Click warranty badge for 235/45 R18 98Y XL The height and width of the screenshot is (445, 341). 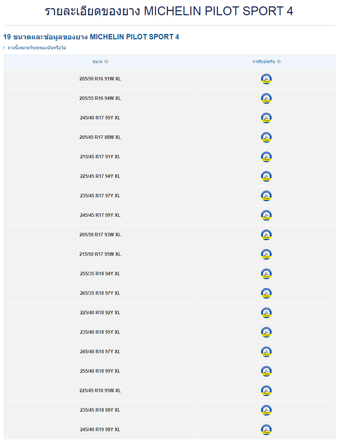(x=266, y=410)
